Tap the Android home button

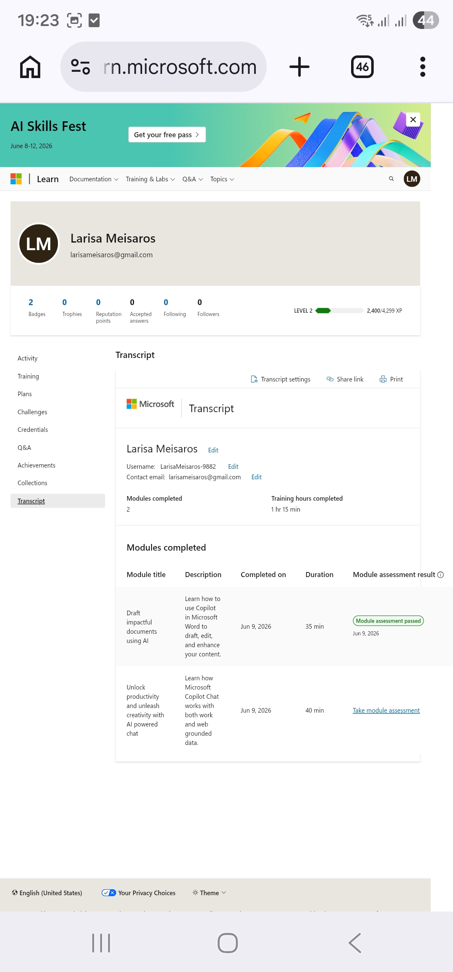point(228,943)
